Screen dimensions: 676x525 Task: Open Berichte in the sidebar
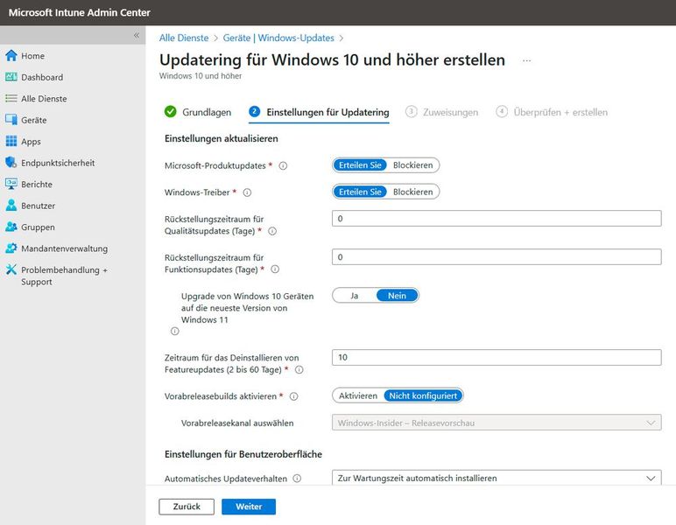tap(37, 185)
